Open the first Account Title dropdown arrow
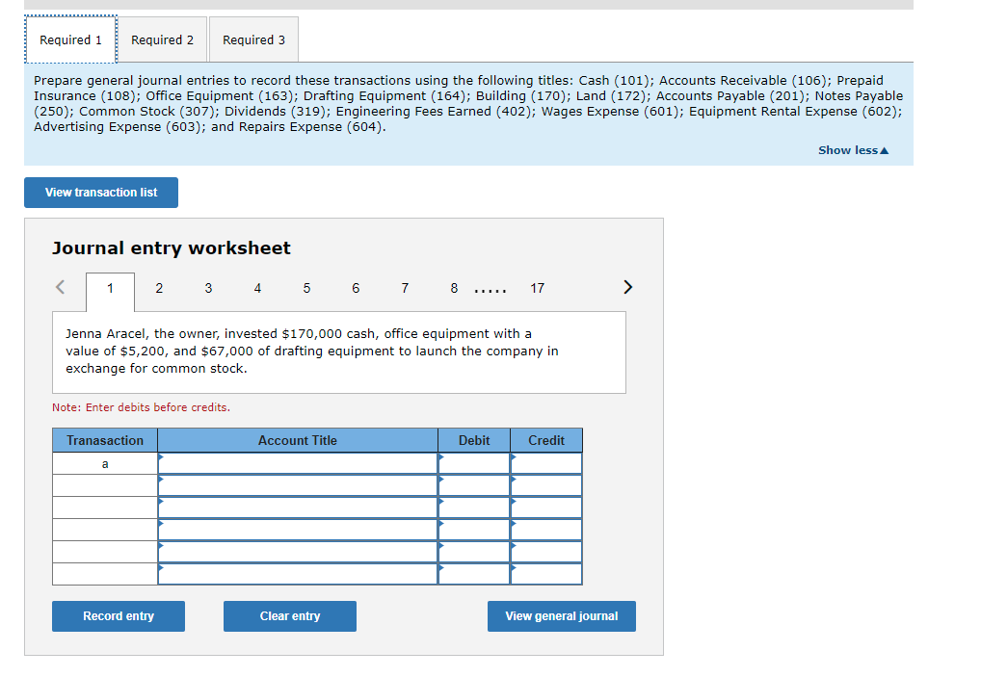Screen dimensions: 1008x677 tap(161, 456)
